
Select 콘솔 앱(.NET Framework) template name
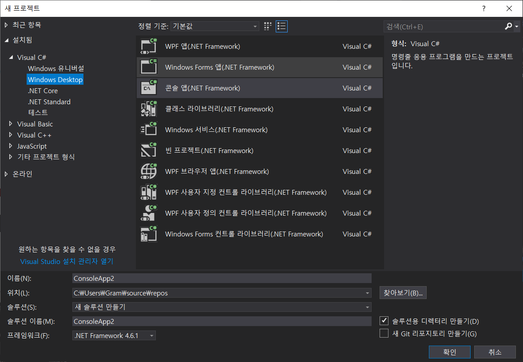(202, 88)
